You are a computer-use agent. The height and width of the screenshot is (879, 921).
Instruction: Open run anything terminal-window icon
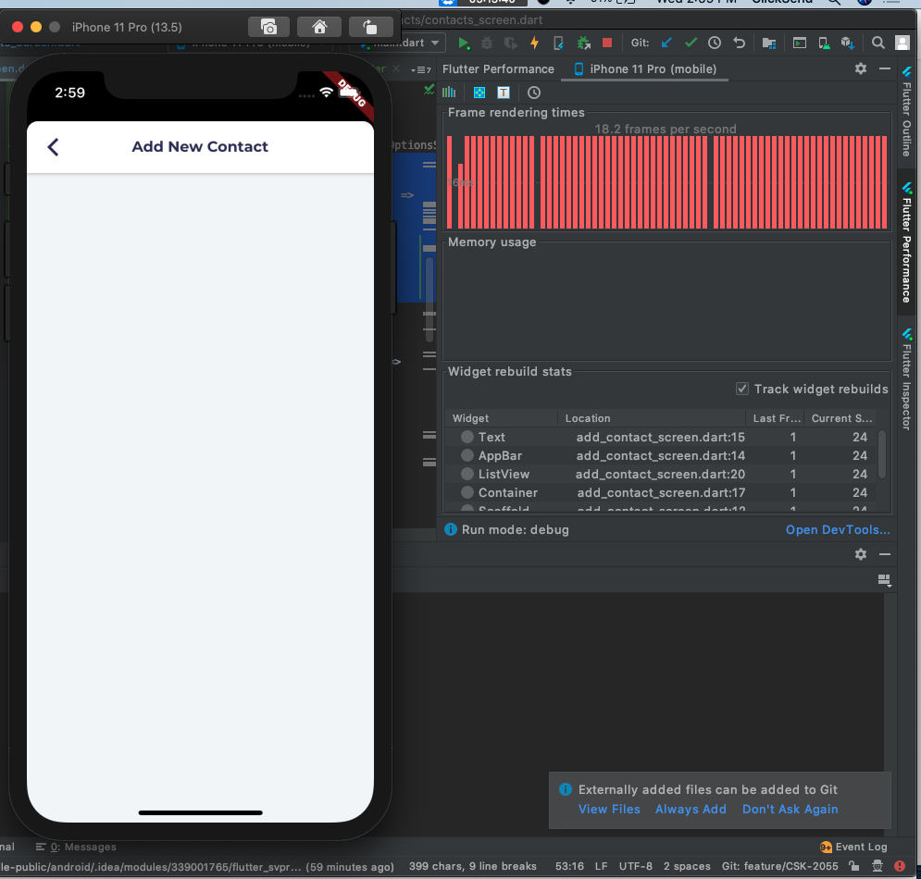tap(800, 43)
